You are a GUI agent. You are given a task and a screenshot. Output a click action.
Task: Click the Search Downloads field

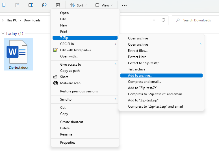click(197, 20)
